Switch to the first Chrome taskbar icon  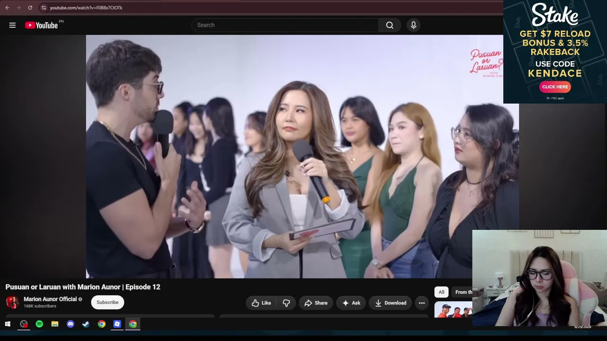[101, 324]
